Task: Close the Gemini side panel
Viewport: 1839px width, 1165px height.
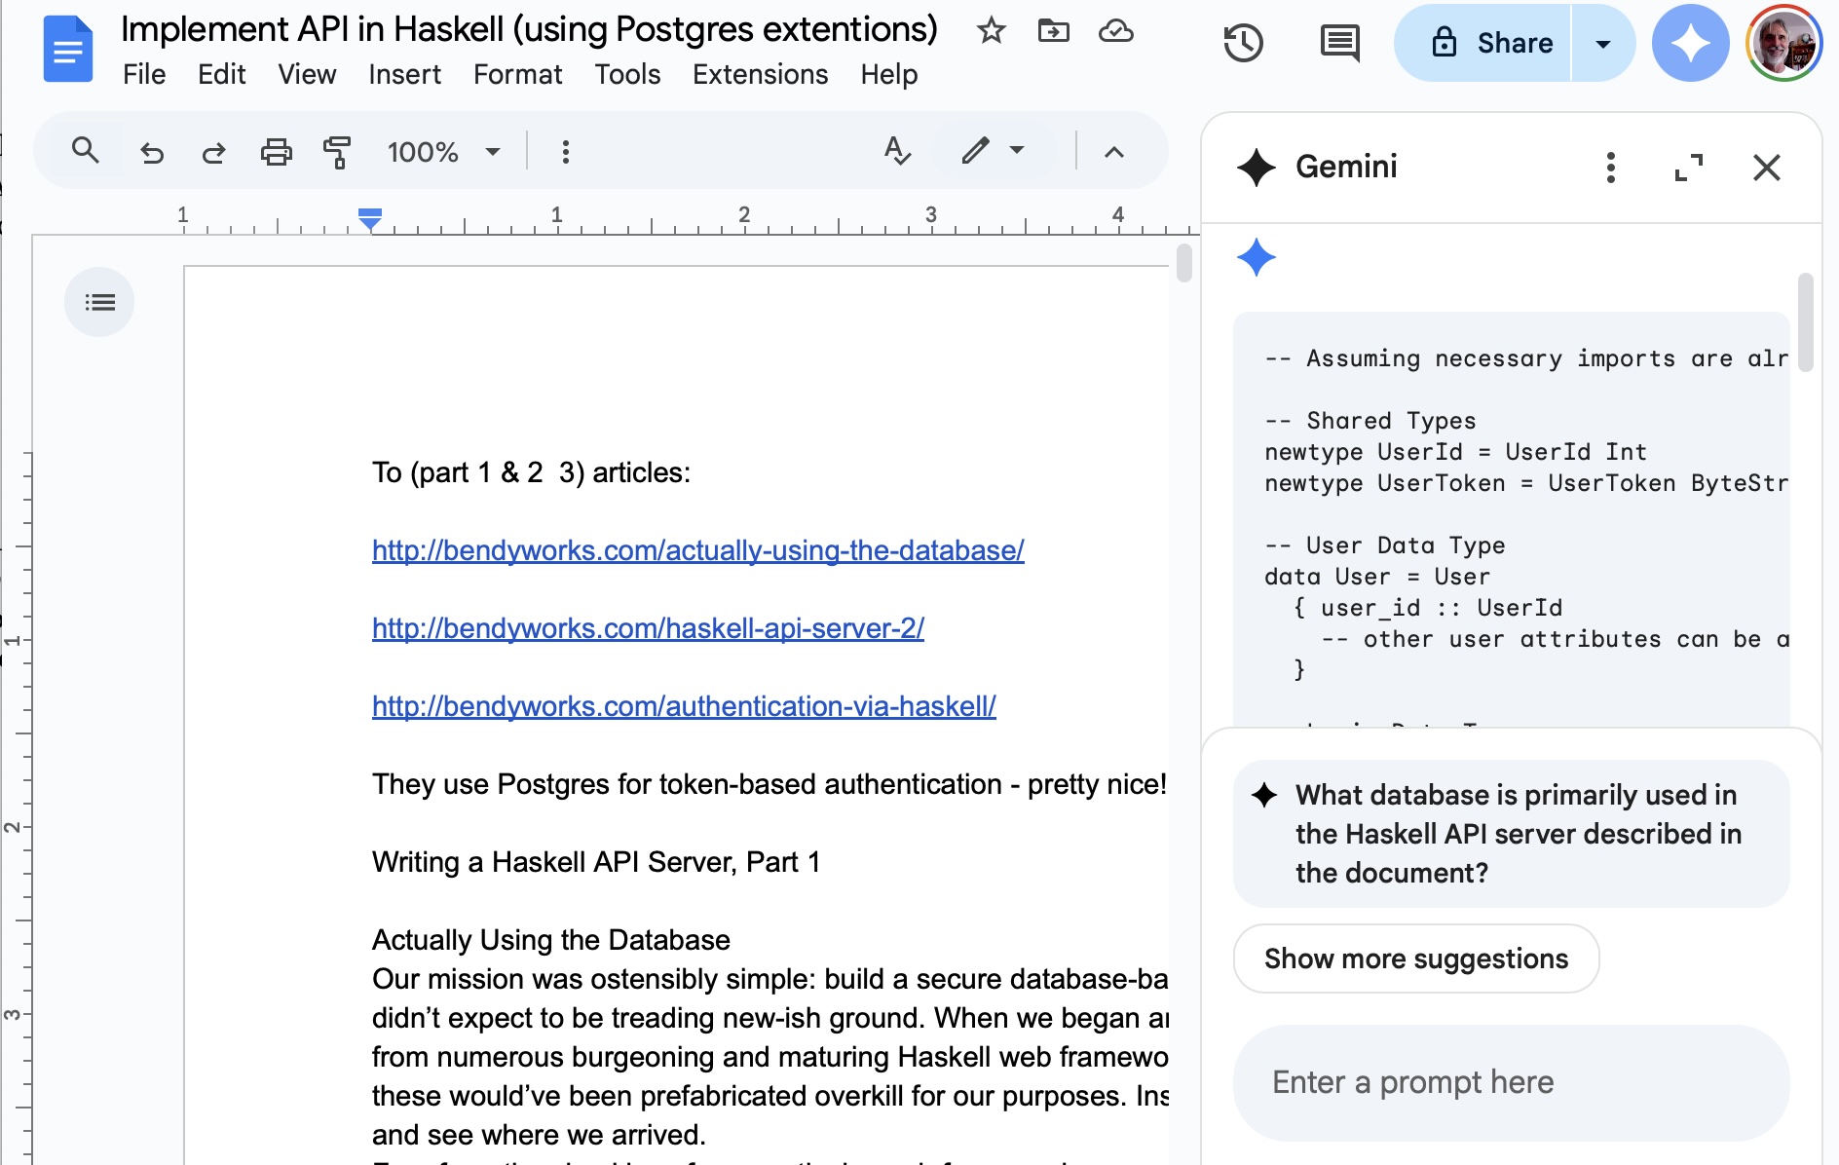Action: click(1766, 168)
